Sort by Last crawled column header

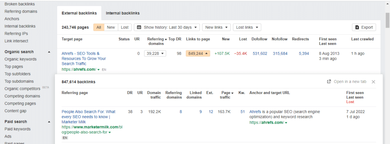(363, 39)
